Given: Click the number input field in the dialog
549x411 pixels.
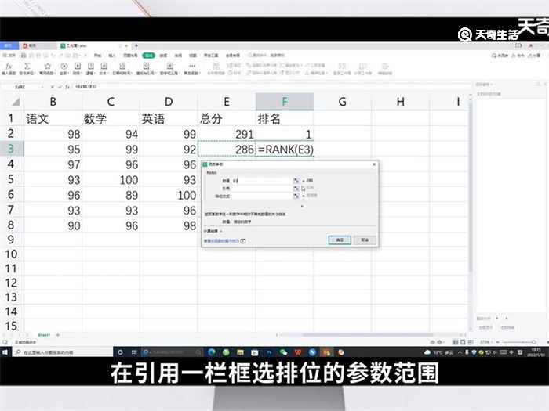Looking at the screenshot, I should coord(261,181).
